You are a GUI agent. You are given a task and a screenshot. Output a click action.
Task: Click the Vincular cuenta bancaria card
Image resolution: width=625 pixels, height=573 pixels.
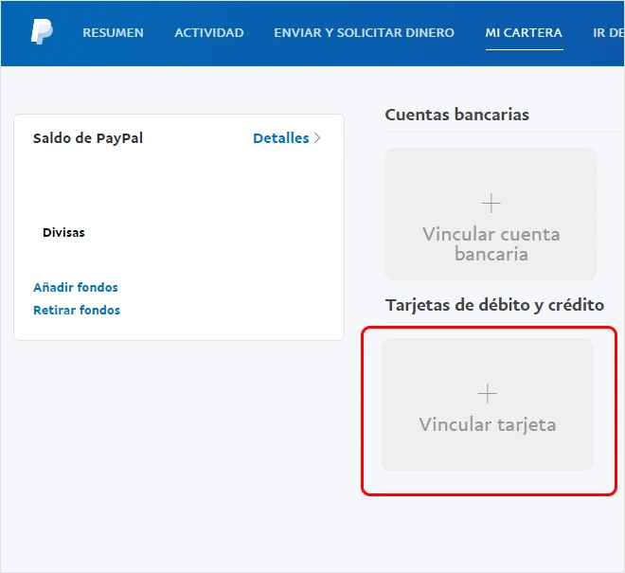(x=491, y=214)
